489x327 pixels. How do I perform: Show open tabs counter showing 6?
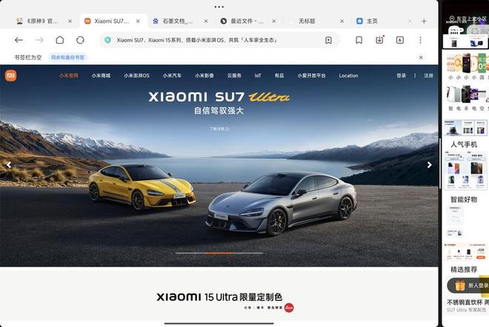400,40
